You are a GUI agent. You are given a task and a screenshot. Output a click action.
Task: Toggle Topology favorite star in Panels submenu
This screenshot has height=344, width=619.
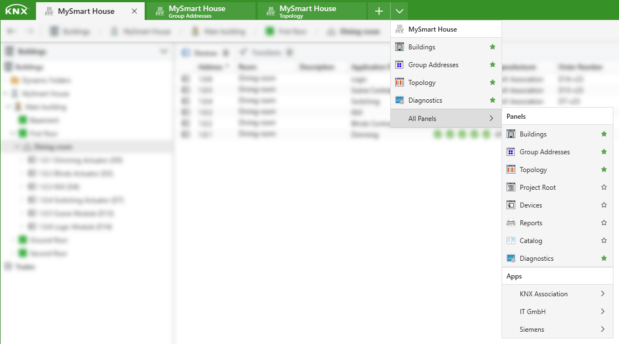coord(603,170)
